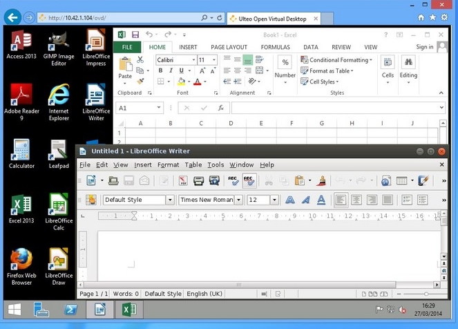Toggle Italic in Excel Font group
The height and width of the screenshot is (329, 458).
pos(171,70)
